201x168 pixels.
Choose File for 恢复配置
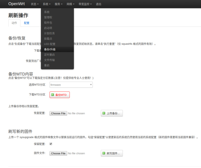pyautogui.click(x=58, y=113)
